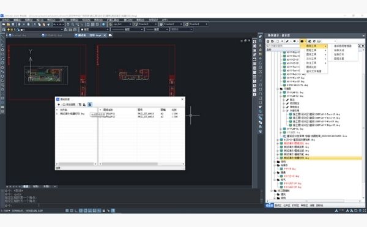
Task: Switch to the active drawing document tab
Action: click(x=91, y=35)
